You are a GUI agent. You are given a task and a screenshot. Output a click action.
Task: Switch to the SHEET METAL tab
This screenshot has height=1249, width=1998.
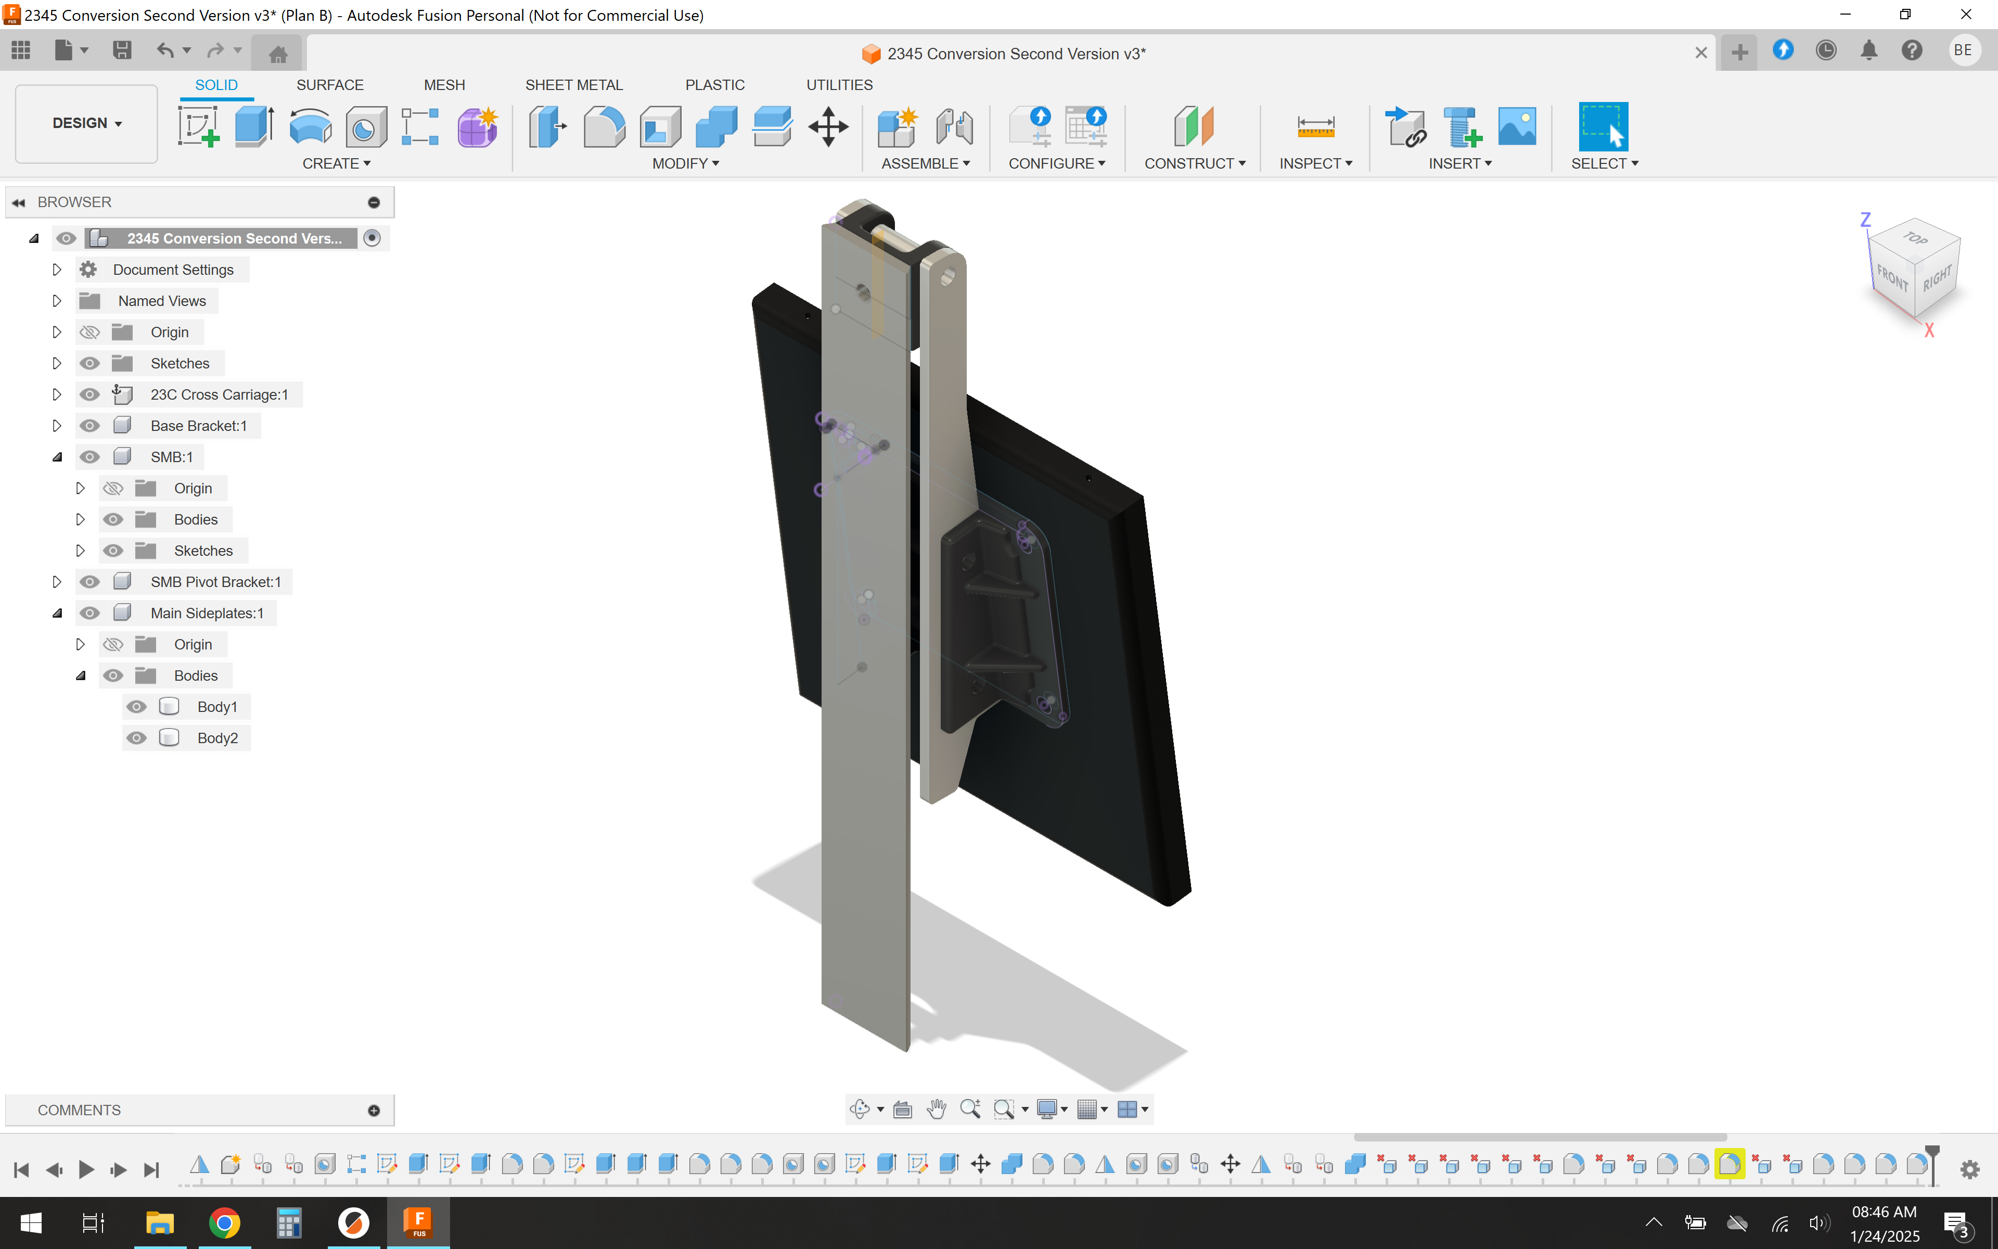(x=574, y=84)
